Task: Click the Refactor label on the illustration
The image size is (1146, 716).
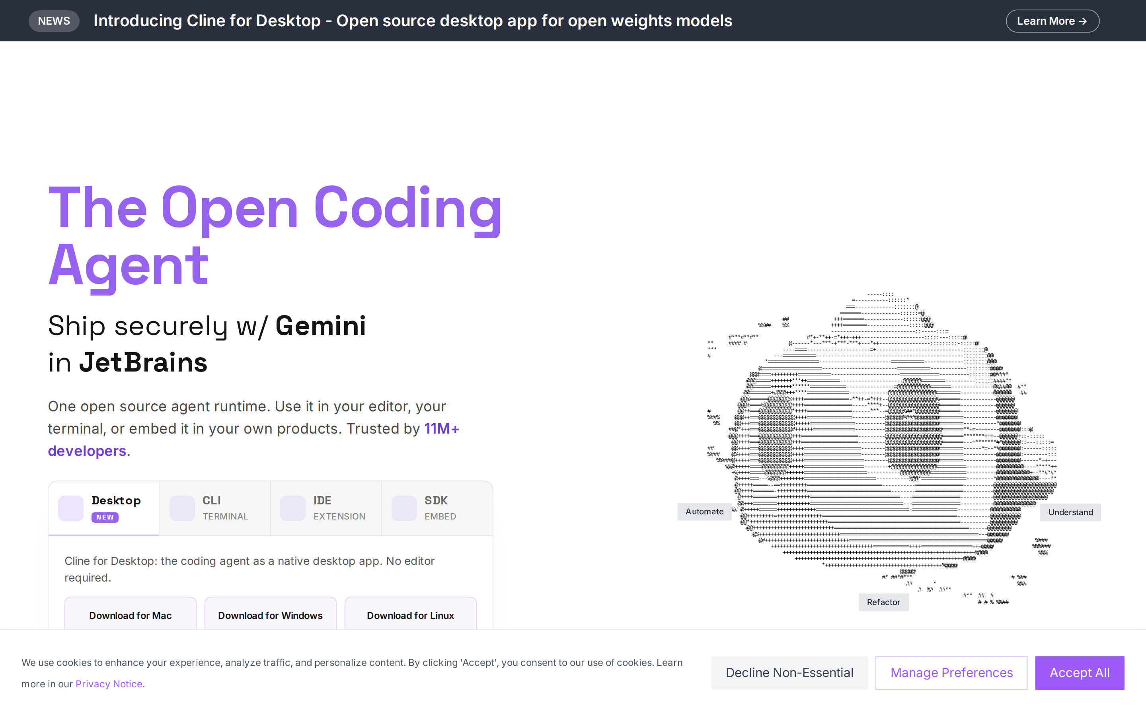Action: pyautogui.click(x=883, y=602)
